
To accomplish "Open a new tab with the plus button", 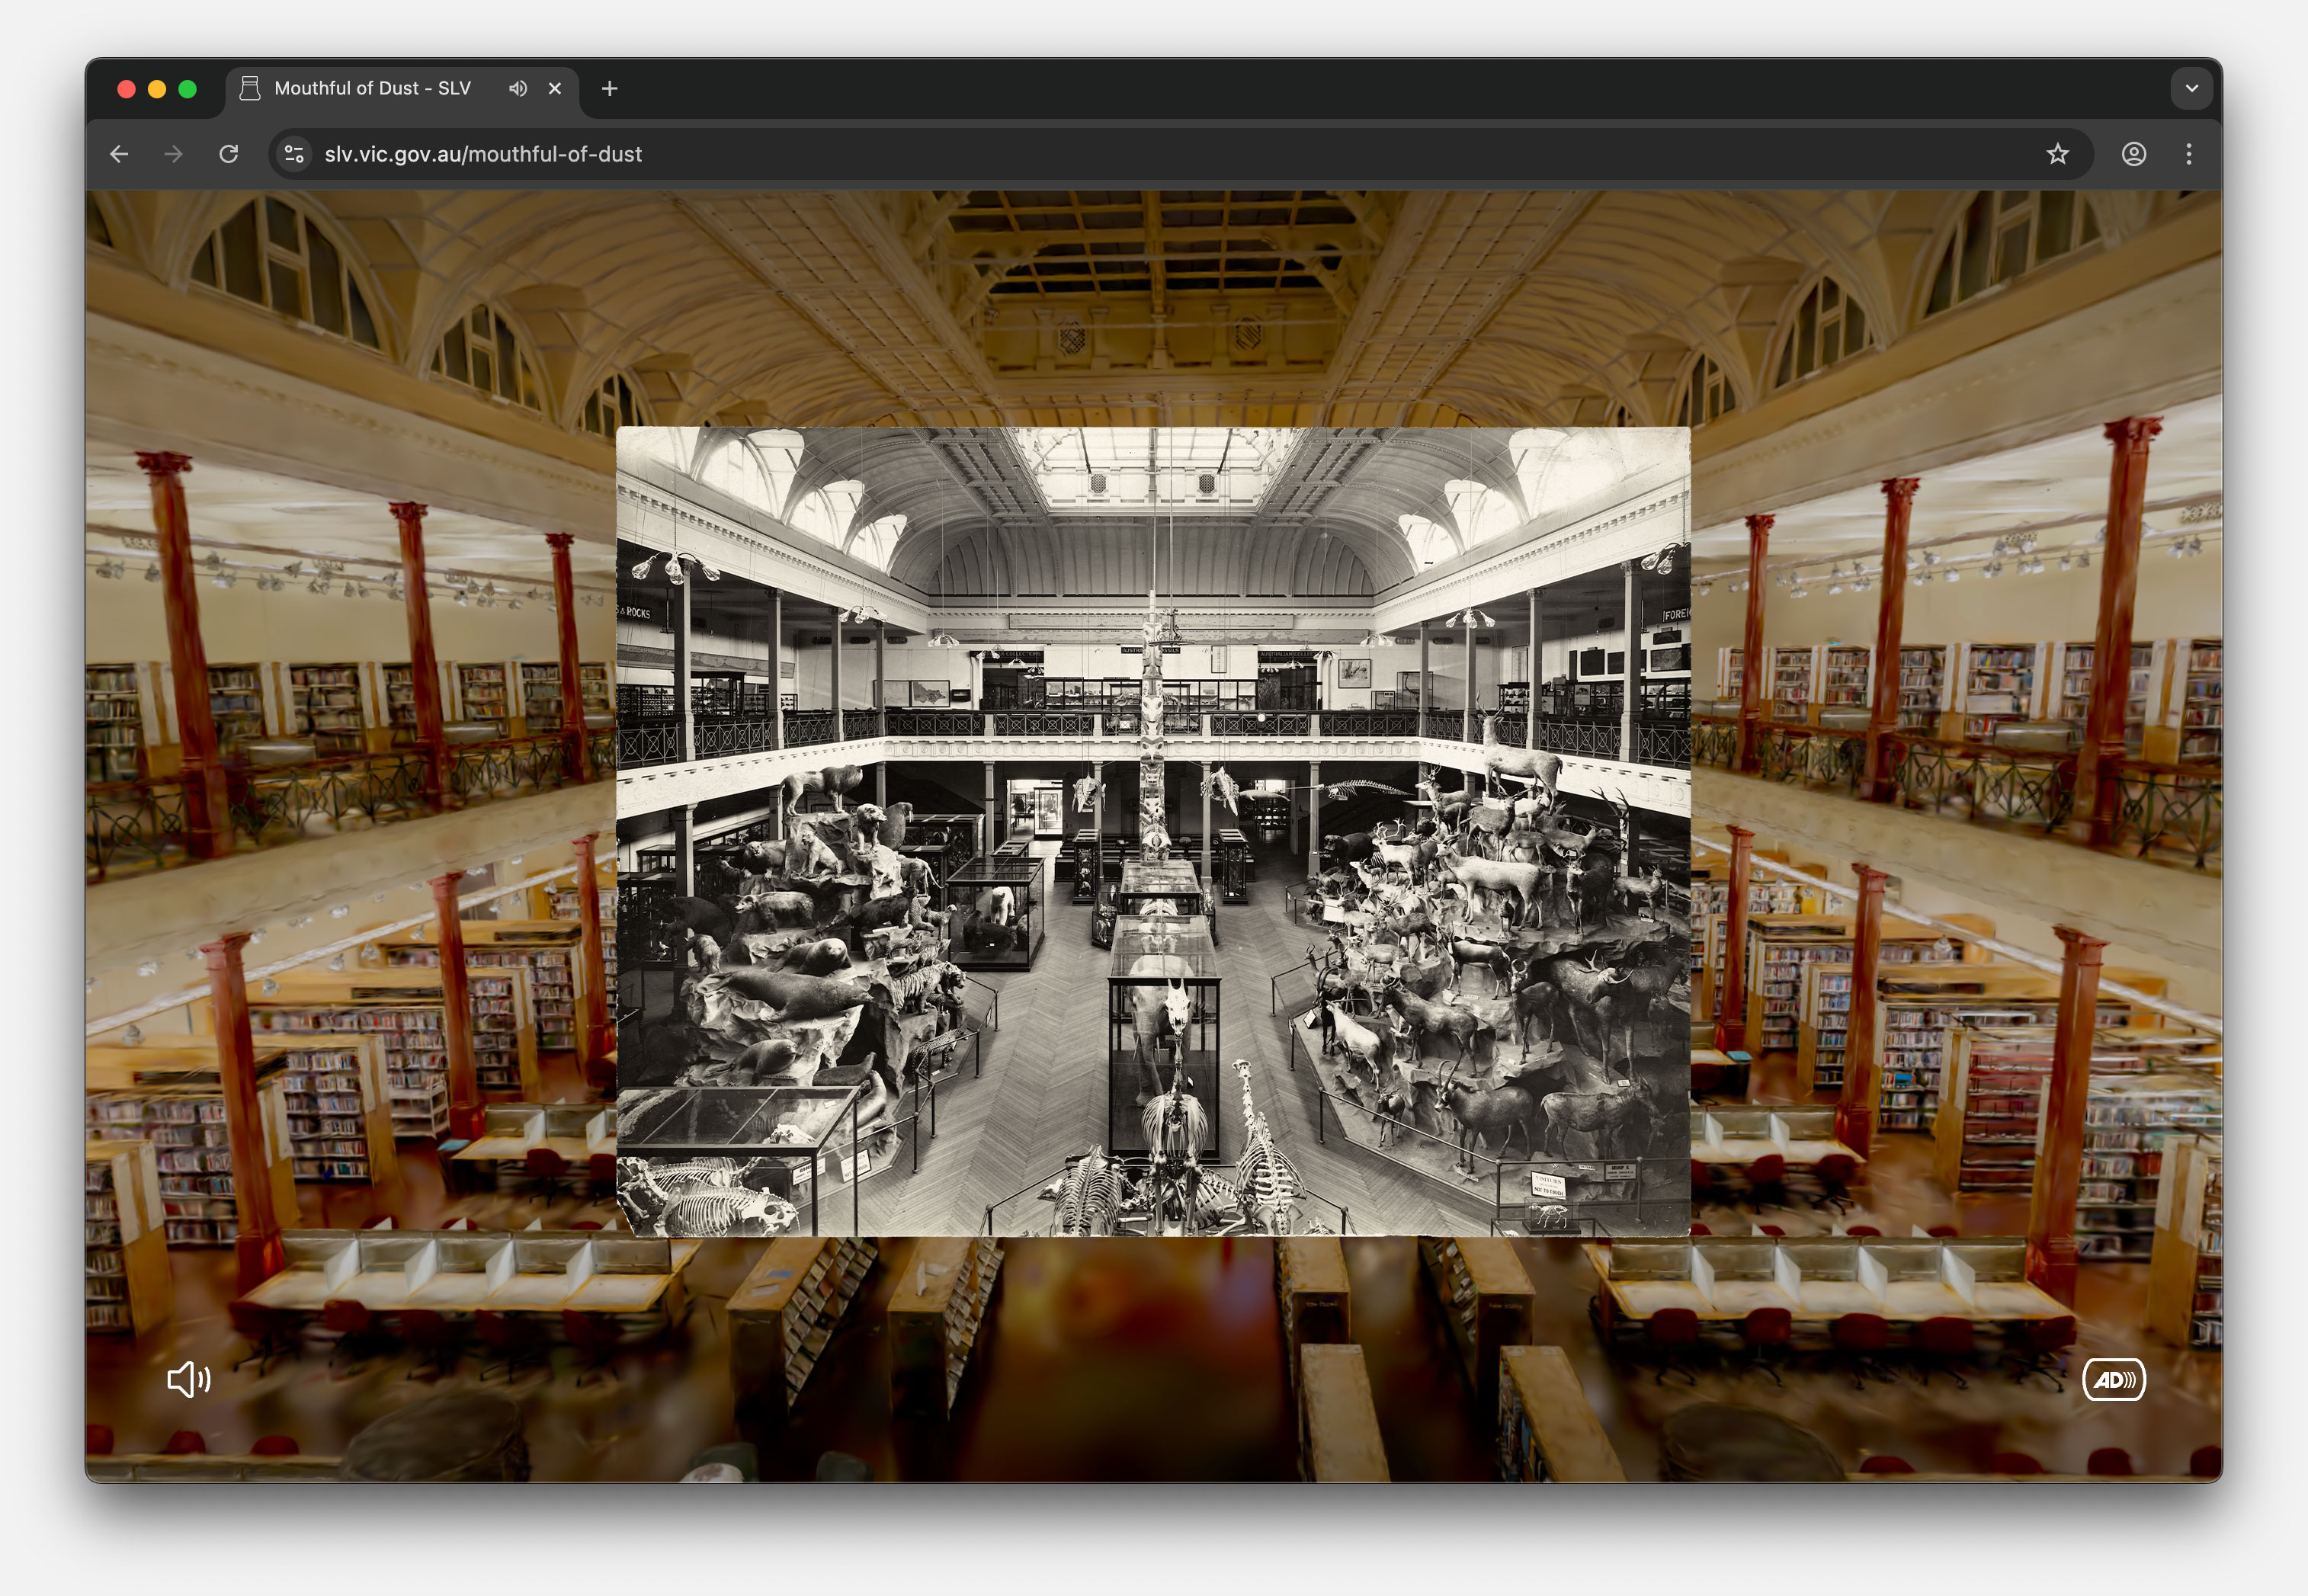I will (x=609, y=88).
